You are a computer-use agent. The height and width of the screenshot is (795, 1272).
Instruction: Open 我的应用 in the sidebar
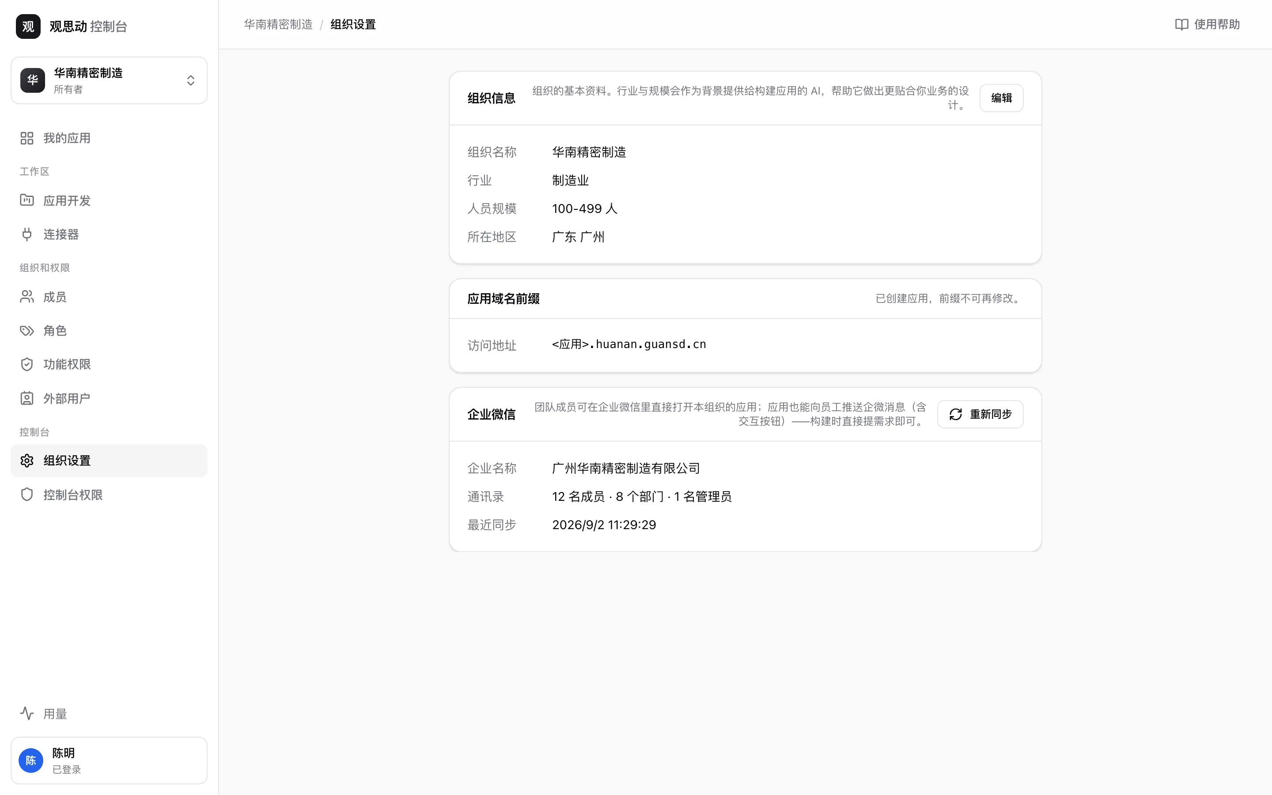[x=110, y=138]
